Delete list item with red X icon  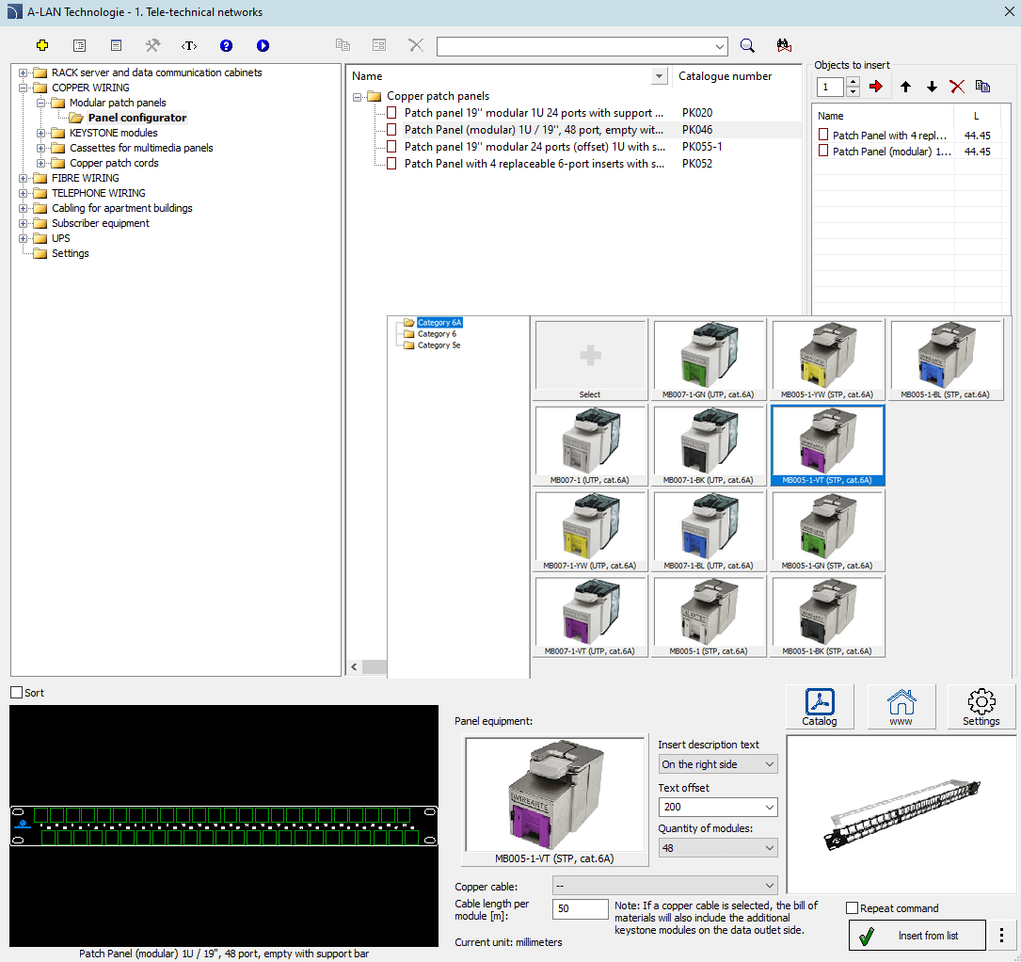(957, 87)
